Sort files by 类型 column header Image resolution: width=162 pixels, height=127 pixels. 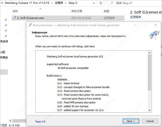coord(106,11)
